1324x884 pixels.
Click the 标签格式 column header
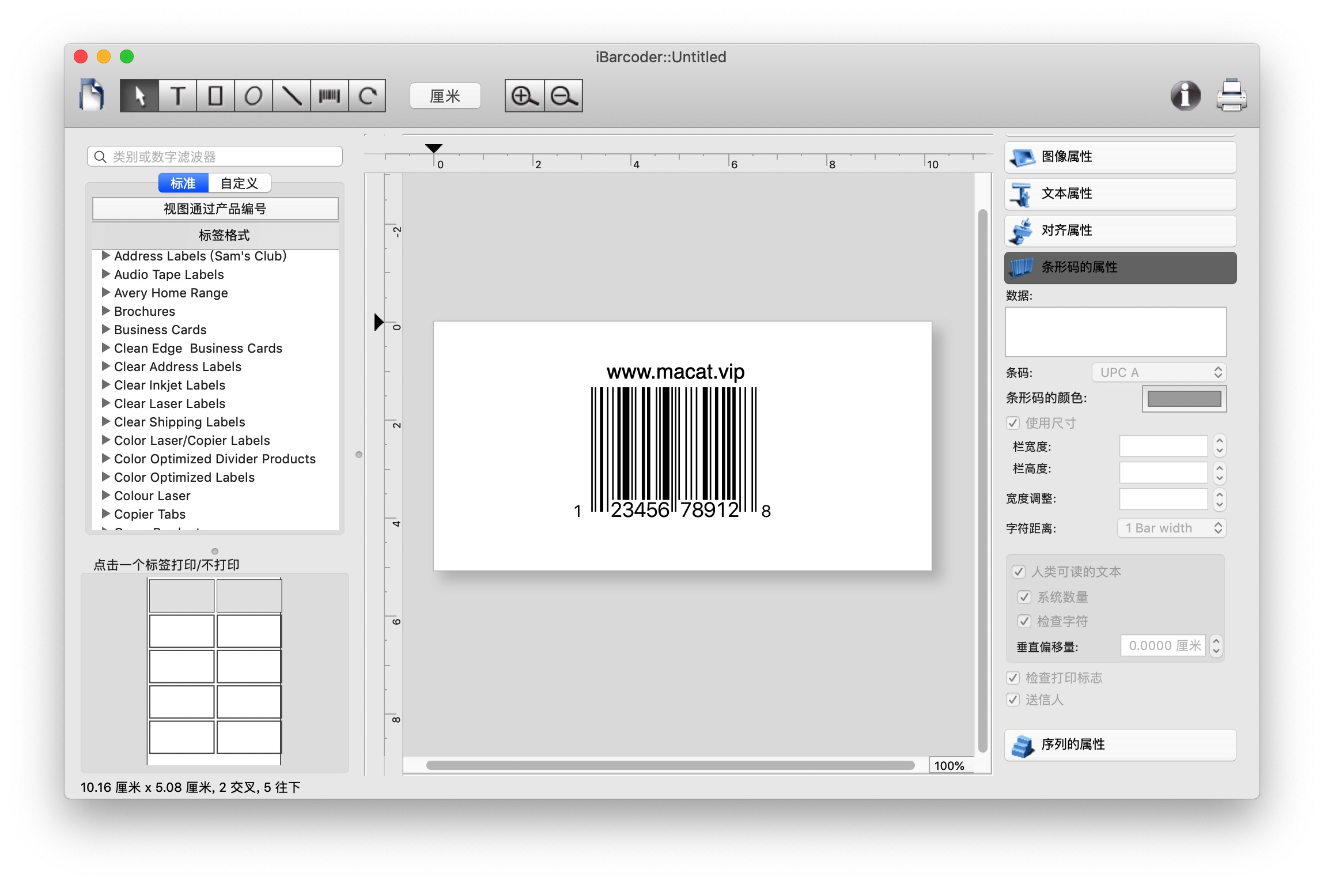point(215,235)
